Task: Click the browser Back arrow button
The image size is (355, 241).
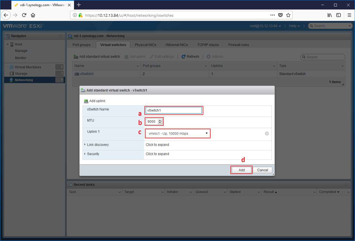Action: (x=6, y=15)
